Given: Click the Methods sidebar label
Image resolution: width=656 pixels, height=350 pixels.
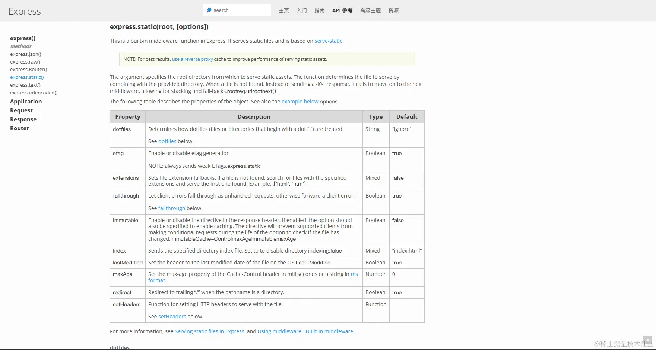Looking at the screenshot, I should (21, 46).
